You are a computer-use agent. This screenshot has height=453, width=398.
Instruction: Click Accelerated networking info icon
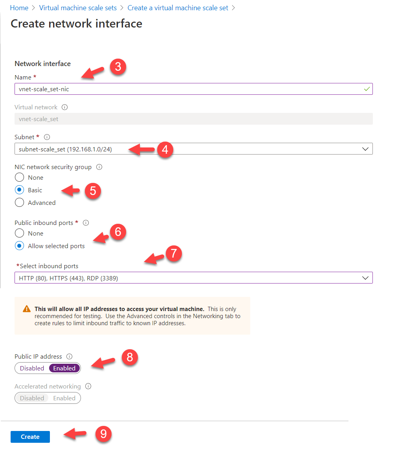(x=88, y=387)
